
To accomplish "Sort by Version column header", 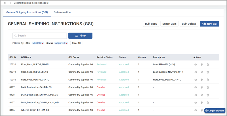I will (142, 57).
